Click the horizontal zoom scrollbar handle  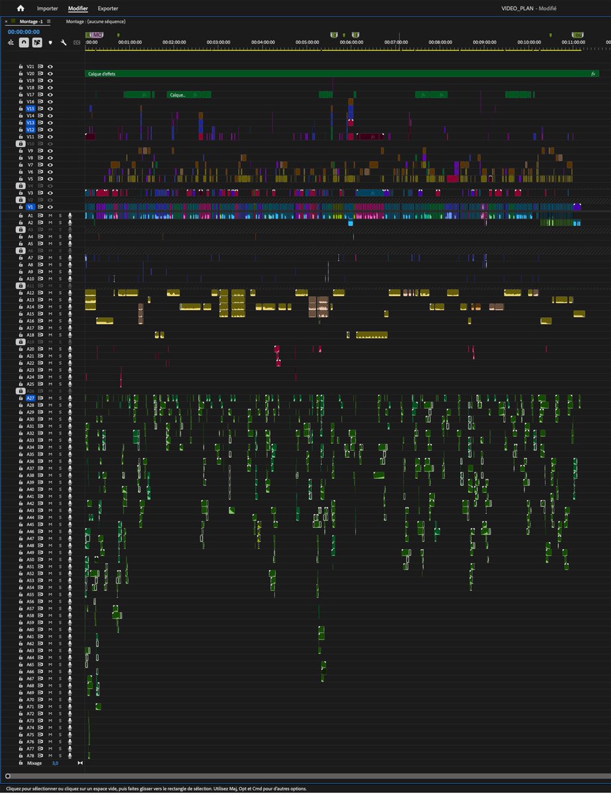[8, 776]
